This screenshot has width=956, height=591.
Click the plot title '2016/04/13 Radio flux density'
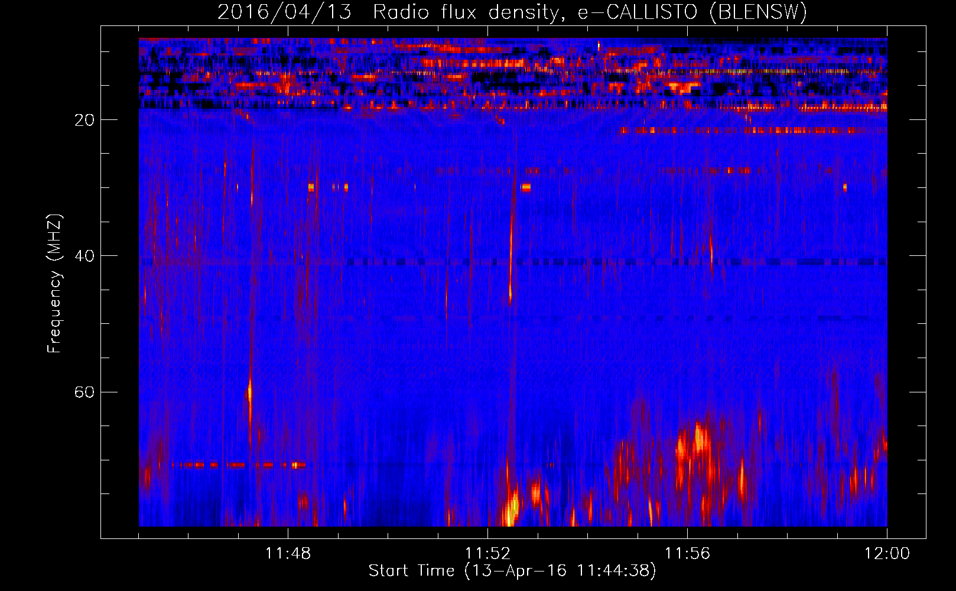click(x=512, y=12)
